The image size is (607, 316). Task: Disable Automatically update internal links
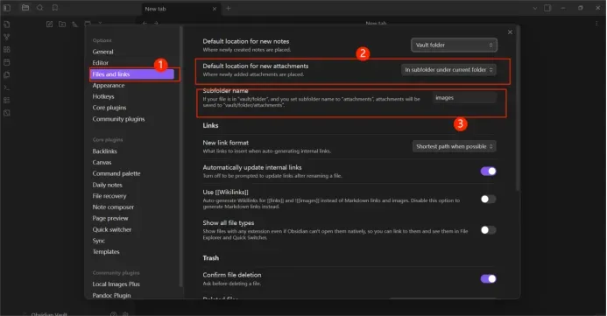click(x=488, y=172)
